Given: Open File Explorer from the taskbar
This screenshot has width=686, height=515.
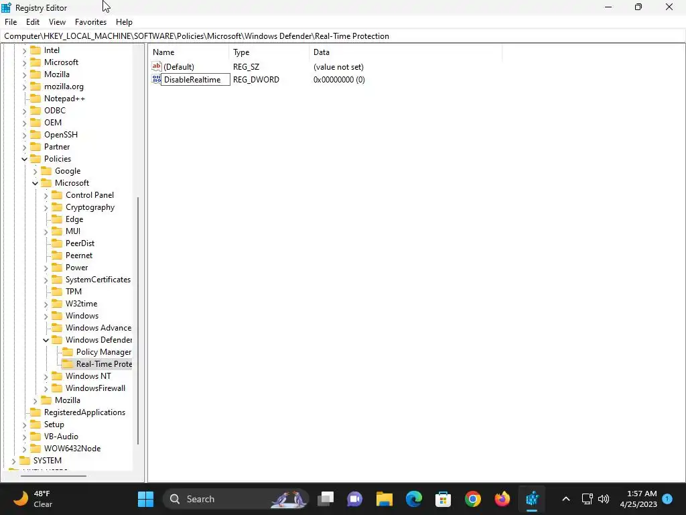Looking at the screenshot, I should point(384,499).
